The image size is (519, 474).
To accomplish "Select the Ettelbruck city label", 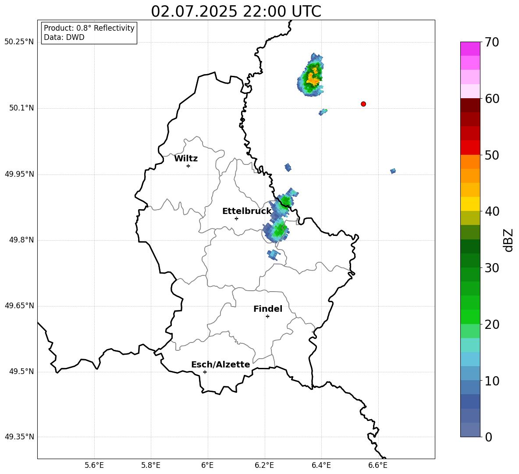I will click(x=247, y=211).
